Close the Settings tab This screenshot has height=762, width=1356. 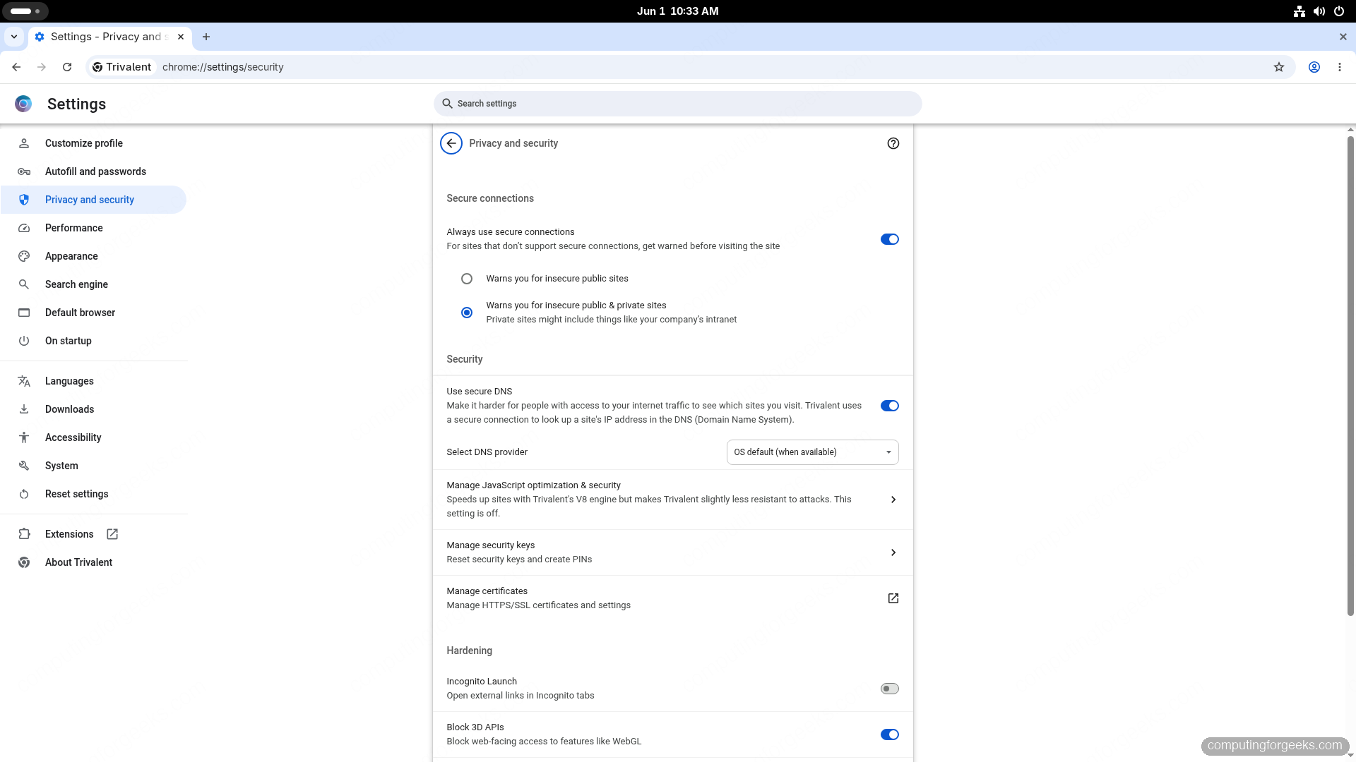(x=181, y=37)
